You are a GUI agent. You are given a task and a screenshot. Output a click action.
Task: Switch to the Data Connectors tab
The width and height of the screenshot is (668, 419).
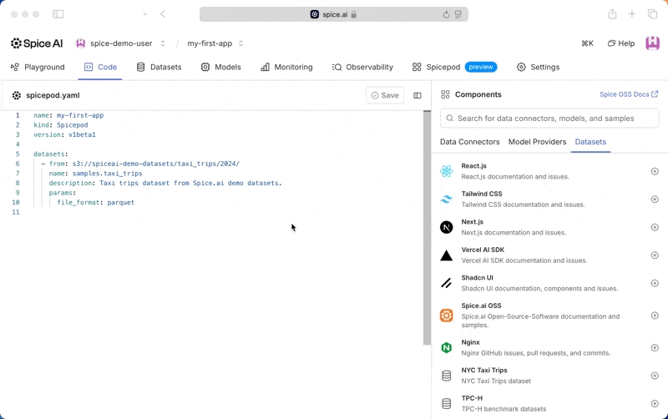coord(469,142)
